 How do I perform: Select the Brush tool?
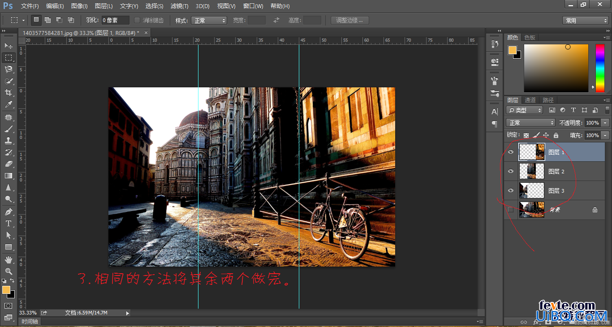[x=9, y=129]
